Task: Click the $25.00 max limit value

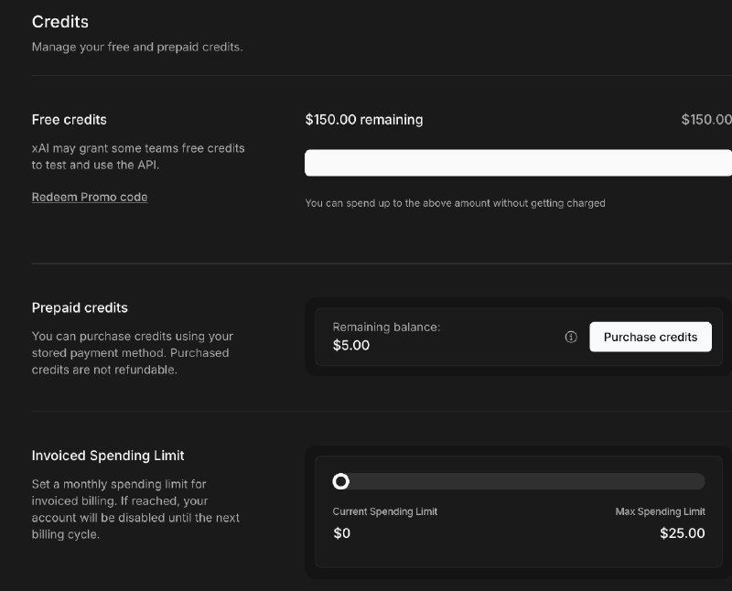Action: point(682,533)
